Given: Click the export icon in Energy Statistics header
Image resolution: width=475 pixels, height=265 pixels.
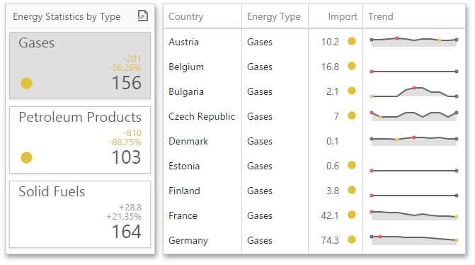Looking at the screenshot, I should (x=142, y=16).
